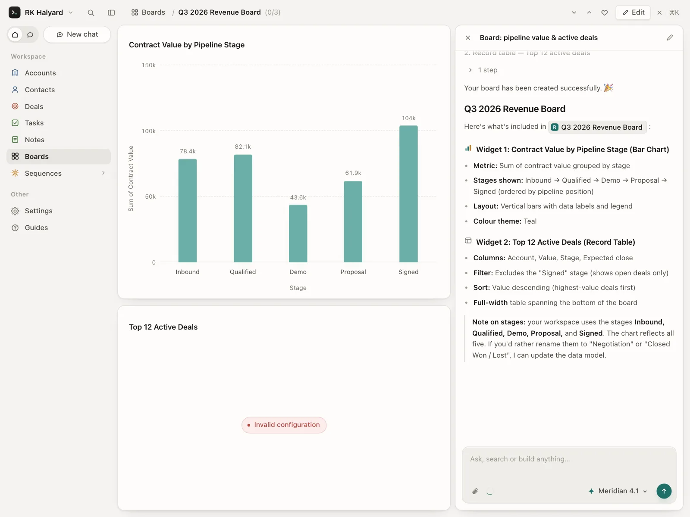This screenshot has width=690, height=517.
Task: Expand the Sequences submenu chevron
Action: click(103, 173)
